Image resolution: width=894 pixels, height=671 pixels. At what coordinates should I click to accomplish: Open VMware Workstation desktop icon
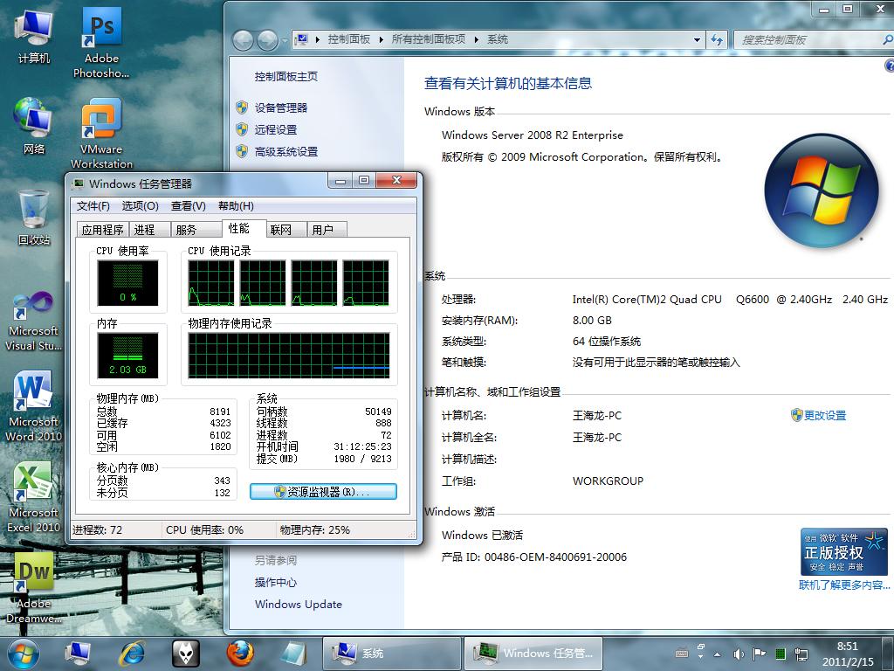(x=101, y=134)
